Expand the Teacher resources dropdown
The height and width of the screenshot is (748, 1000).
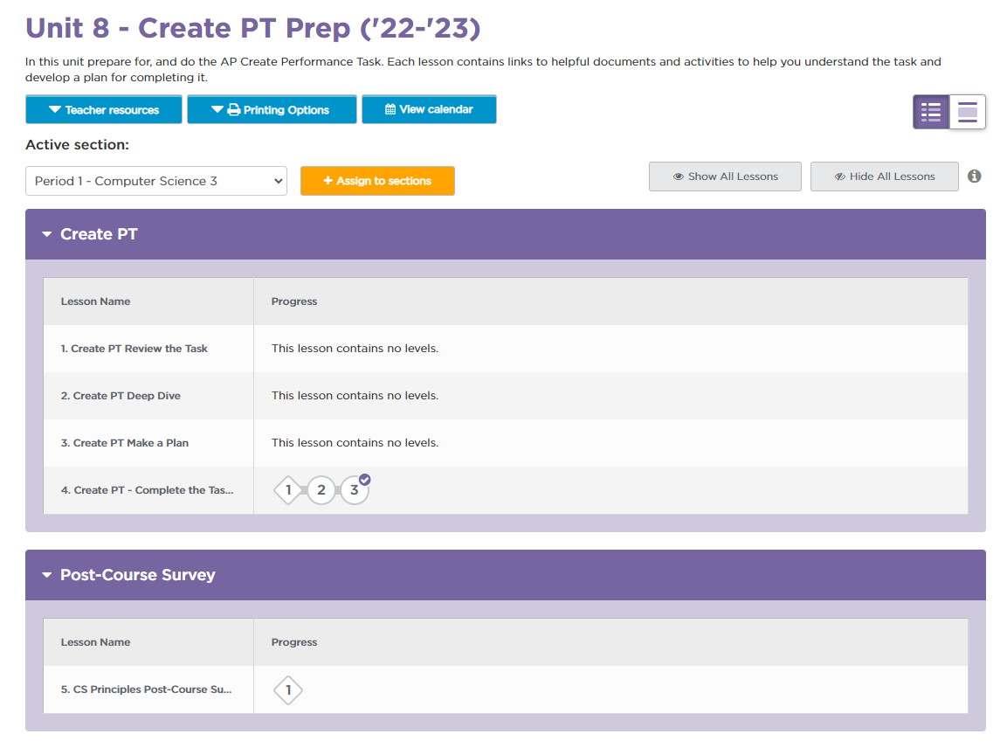[104, 110]
